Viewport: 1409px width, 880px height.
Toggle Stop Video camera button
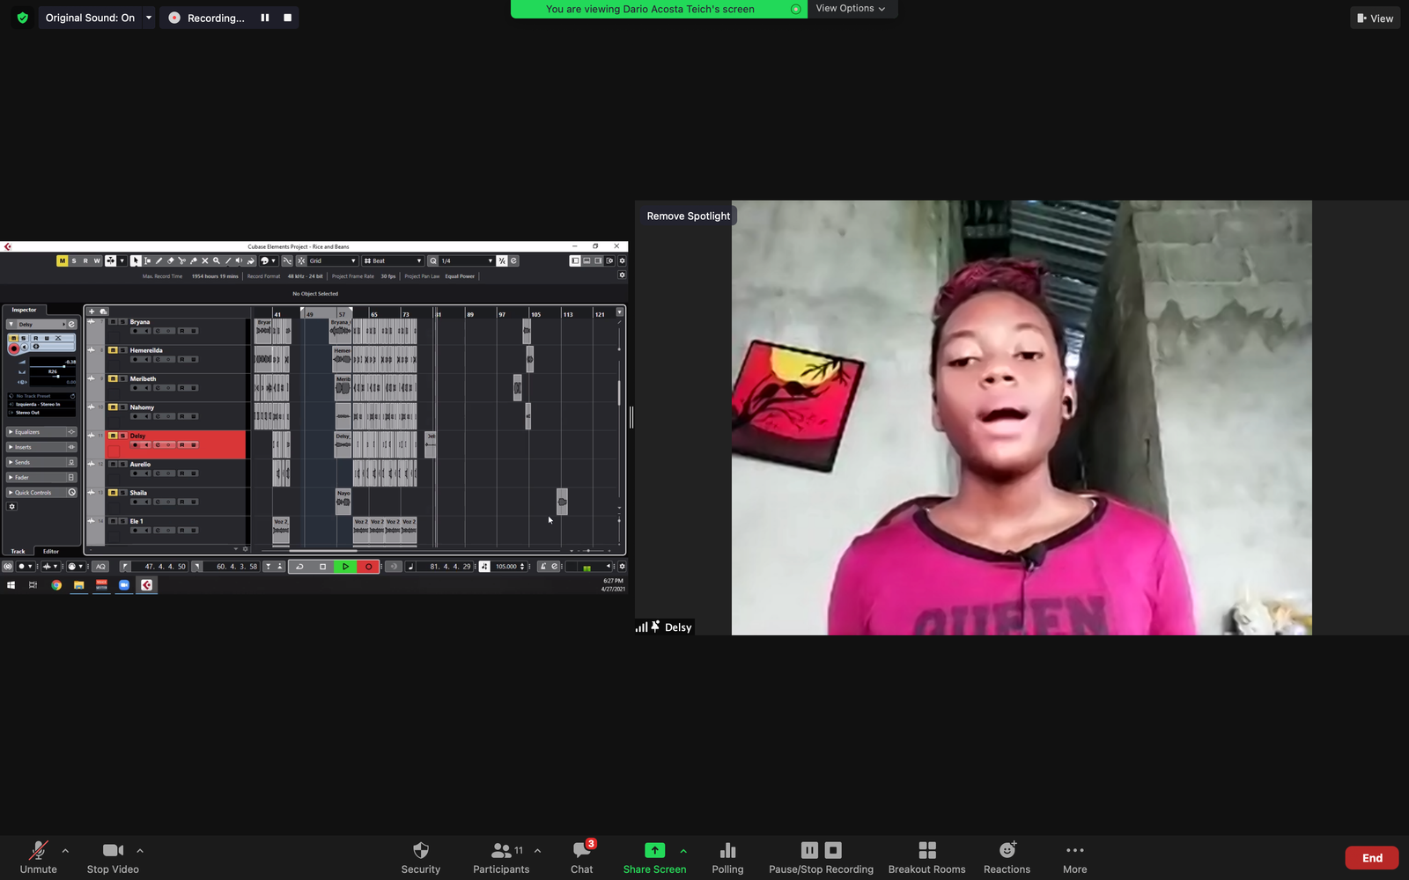[113, 857]
